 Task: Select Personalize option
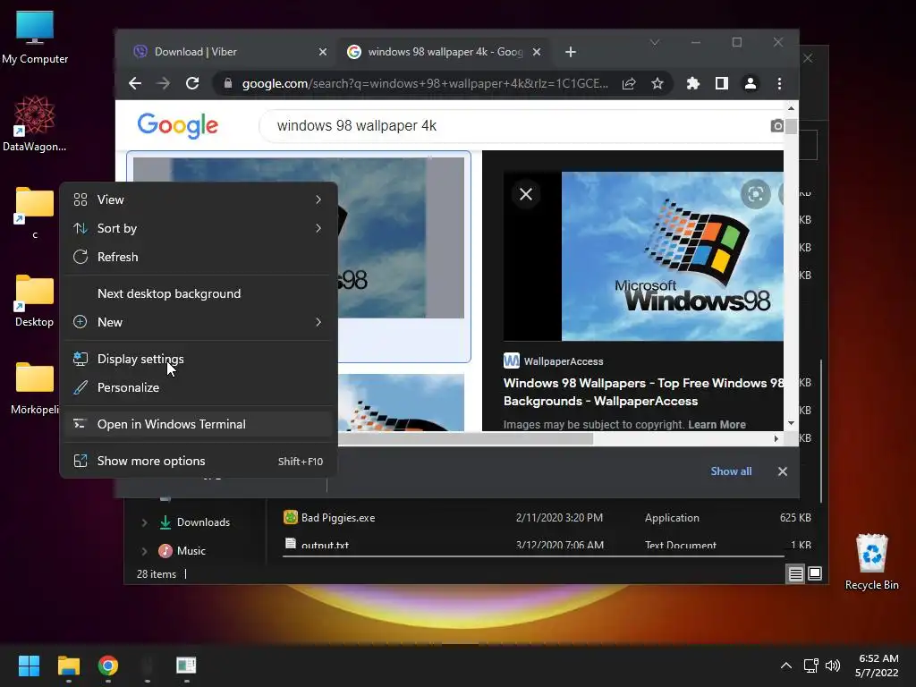click(198, 388)
